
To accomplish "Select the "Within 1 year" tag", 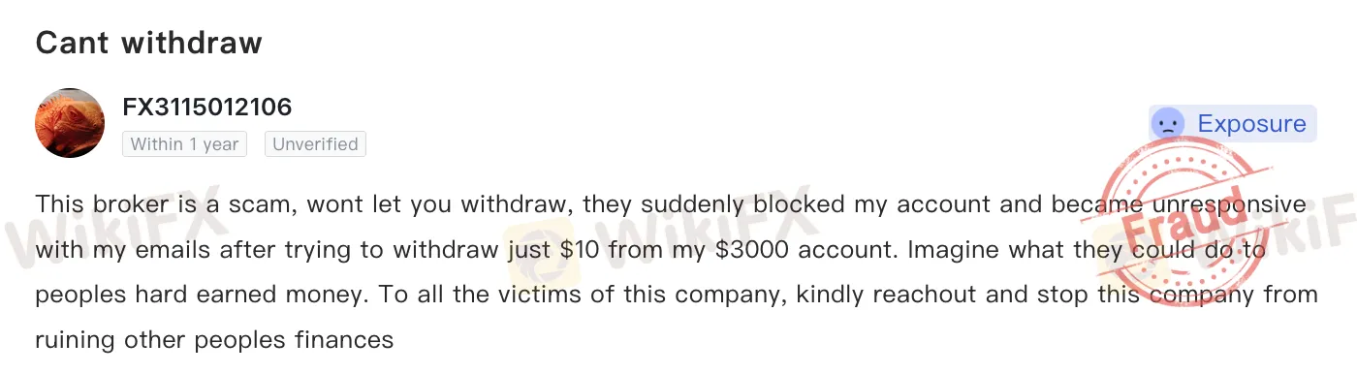I will (184, 144).
